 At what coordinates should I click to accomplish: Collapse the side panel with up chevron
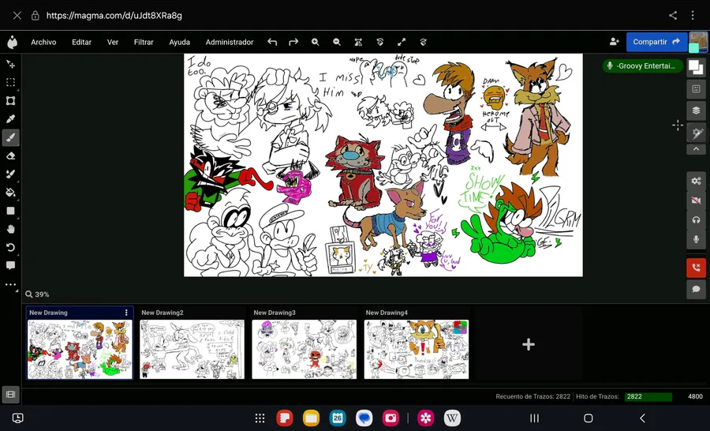(x=696, y=149)
